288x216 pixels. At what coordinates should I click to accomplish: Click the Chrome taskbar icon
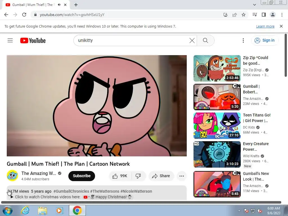(77, 210)
